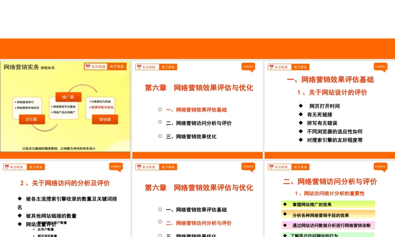Click the arrow bullet next to 总用户数量
Image resolution: width=395 pixels, height=237 pixels.
pyautogui.click(x=34, y=229)
